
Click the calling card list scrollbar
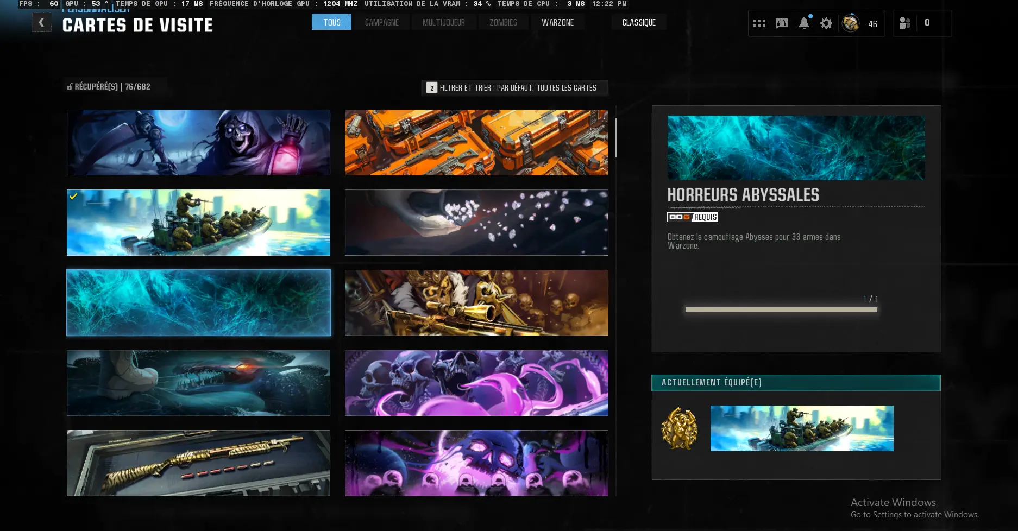click(615, 137)
